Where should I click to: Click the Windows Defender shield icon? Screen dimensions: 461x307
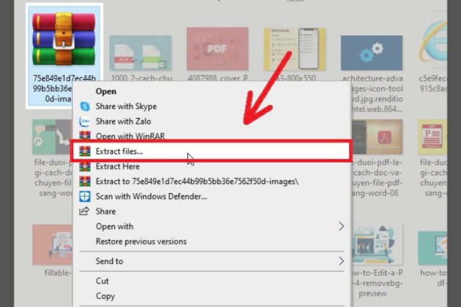[x=85, y=197]
